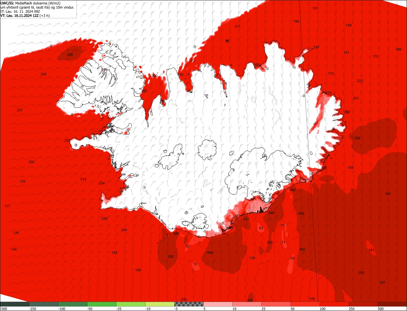Click the map value 487
Viewport: 407px width, 311px height.
tap(293, 190)
